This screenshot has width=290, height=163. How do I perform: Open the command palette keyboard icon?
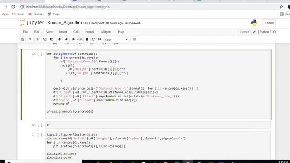(x=135, y=39)
